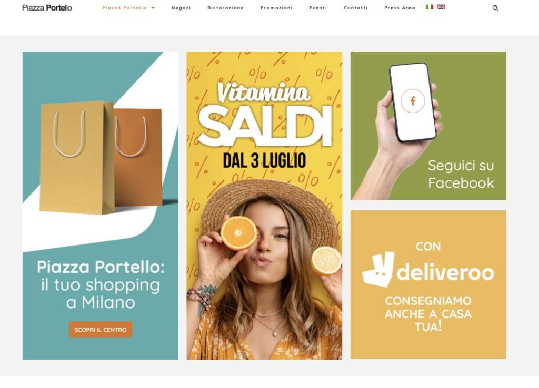539x388 pixels.
Task: Click the search magnifier icon
Action: click(x=495, y=8)
